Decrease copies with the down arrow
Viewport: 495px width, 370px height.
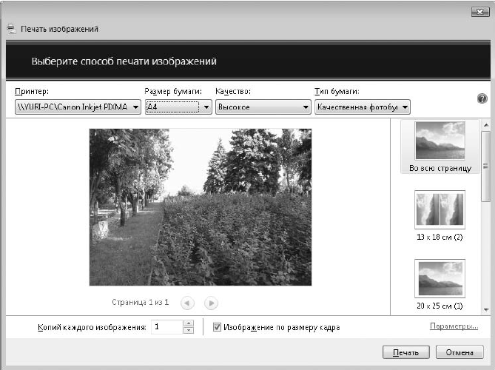click(189, 330)
